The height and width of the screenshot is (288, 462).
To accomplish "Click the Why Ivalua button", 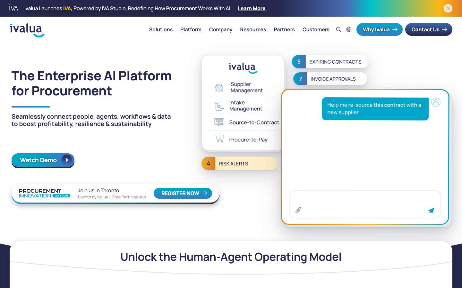I will pos(380,29).
